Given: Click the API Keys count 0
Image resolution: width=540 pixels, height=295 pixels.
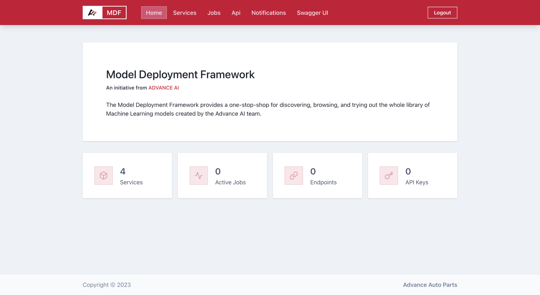Looking at the screenshot, I should point(408,171).
